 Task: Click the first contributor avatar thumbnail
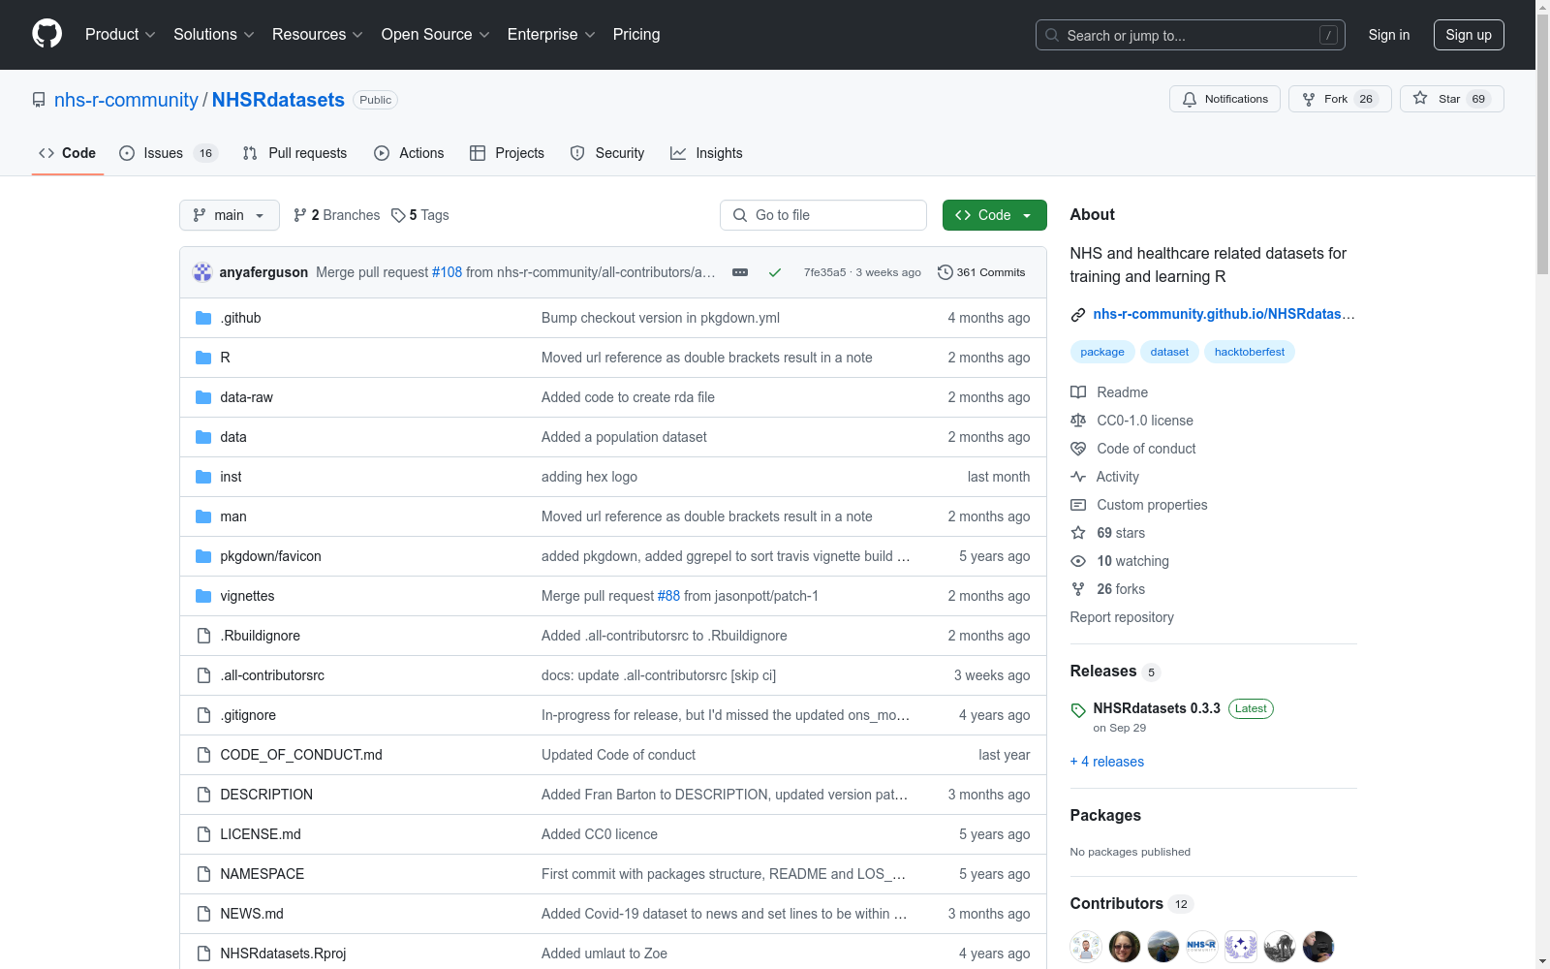(1086, 947)
